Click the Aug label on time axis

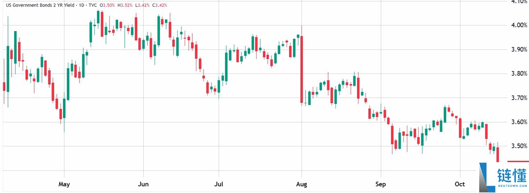point(301,183)
